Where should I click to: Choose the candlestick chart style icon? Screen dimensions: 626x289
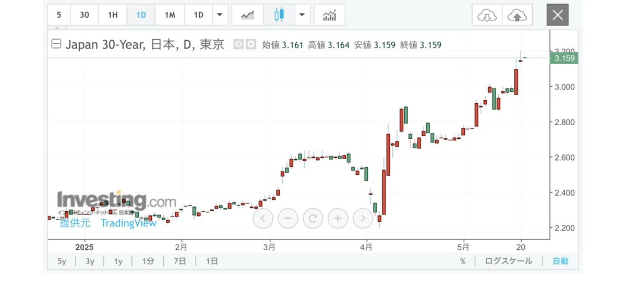pyautogui.click(x=279, y=15)
